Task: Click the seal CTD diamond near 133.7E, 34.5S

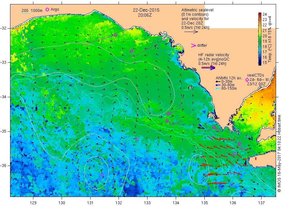Action: click(x=168, y=114)
